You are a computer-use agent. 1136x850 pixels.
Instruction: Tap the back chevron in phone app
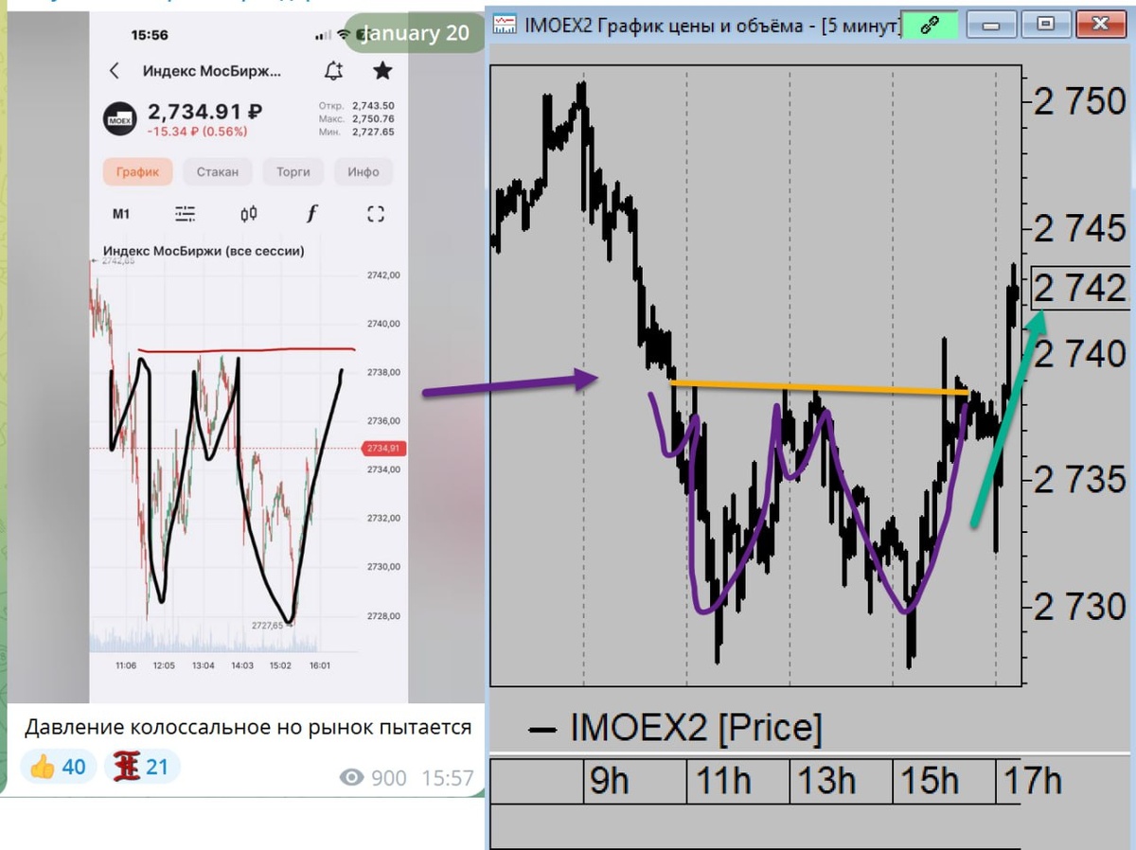[115, 71]
